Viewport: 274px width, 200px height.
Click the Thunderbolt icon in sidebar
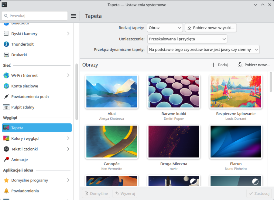point(6,44)
